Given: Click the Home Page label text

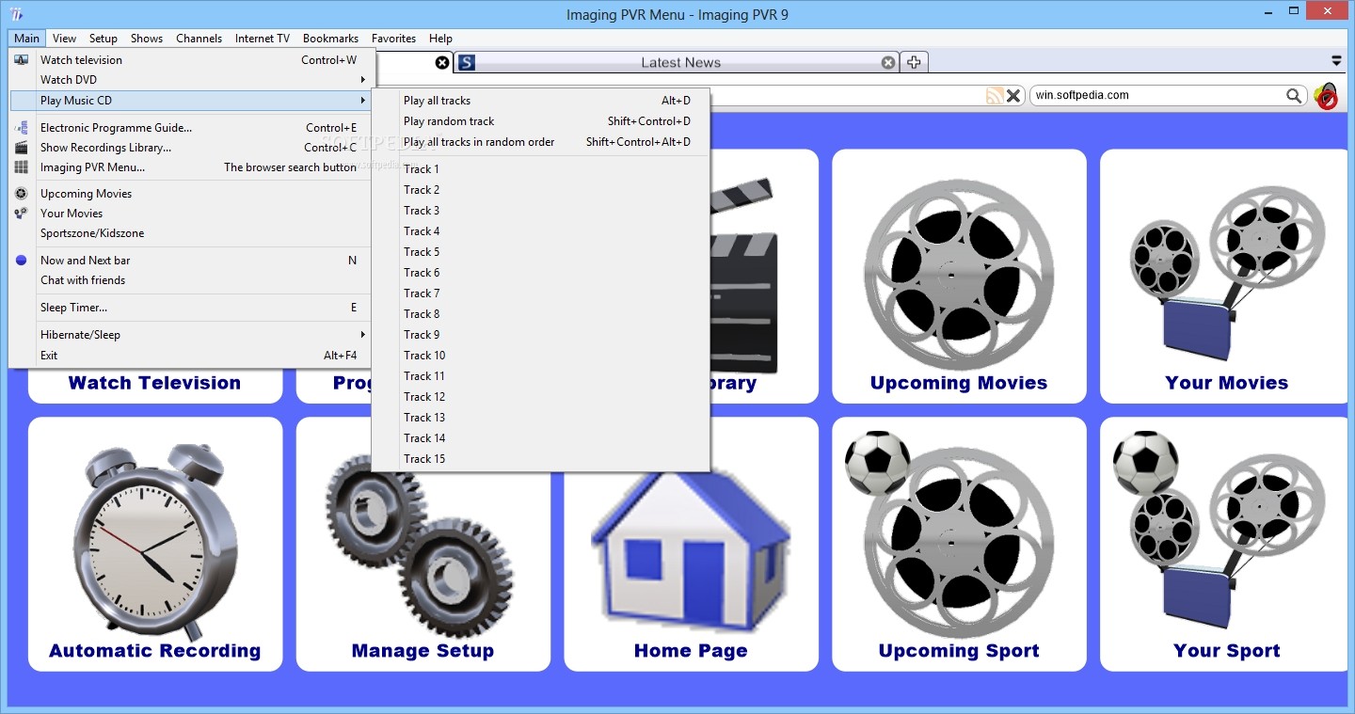Looking at the screenshot, I should pyautogui.click(x=691, y=651).
